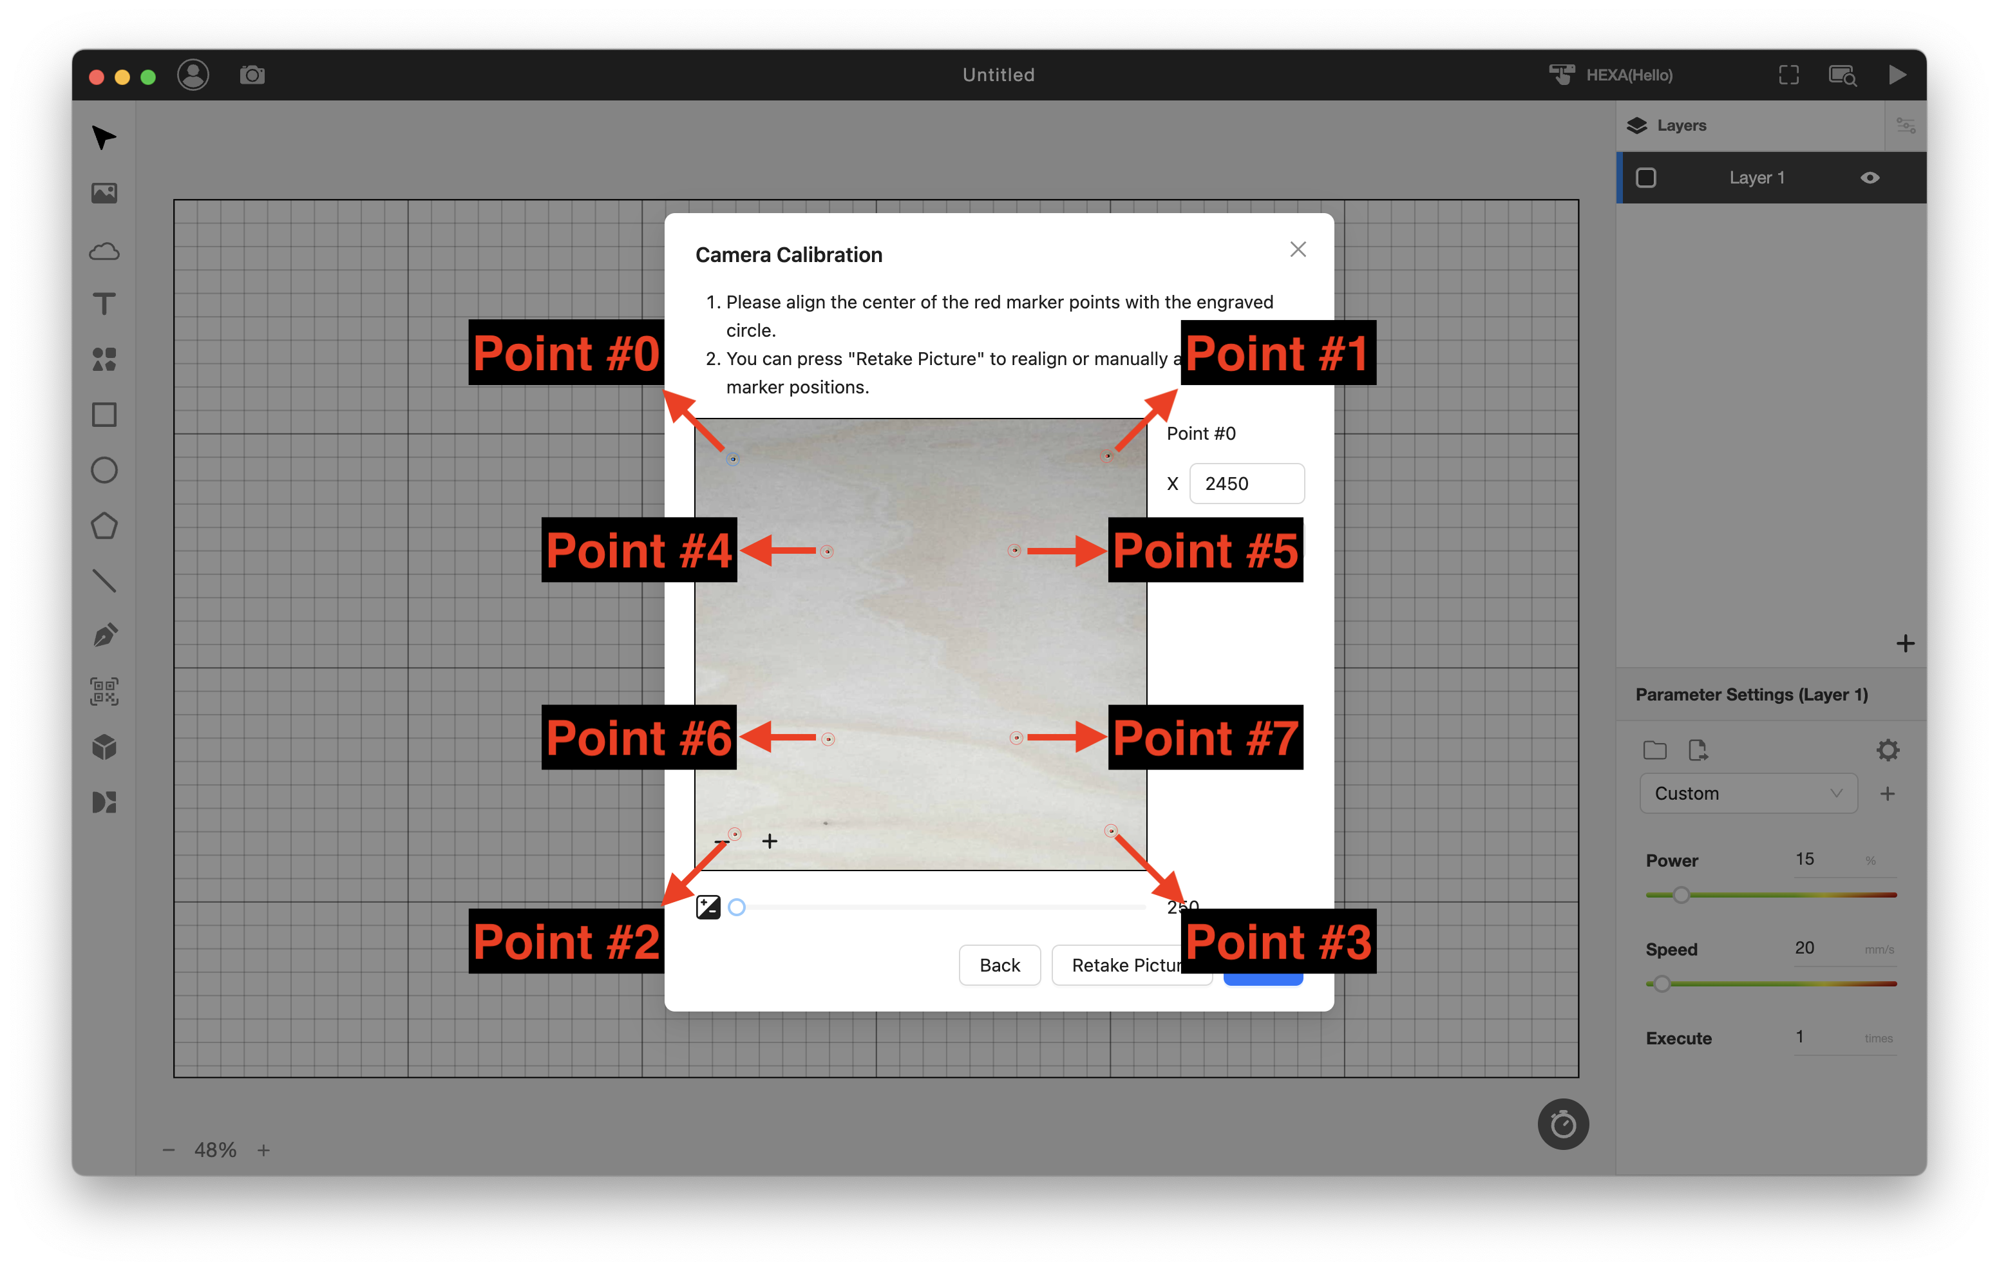This screenshot has width=1999, height=1271.
Task: Choose the image import tool
Action: click(104, 193)
